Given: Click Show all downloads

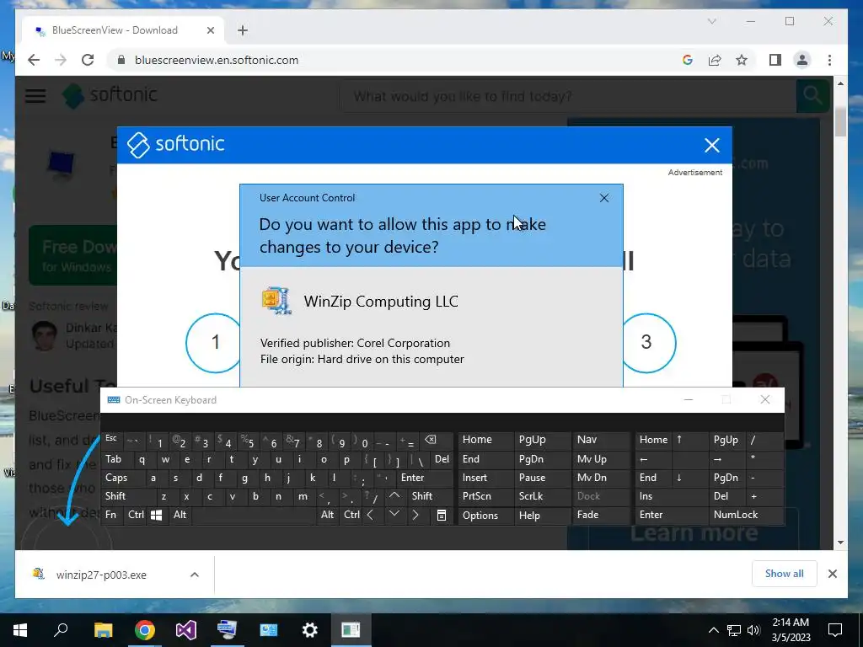Looking at the screenshot, I should [785, 574].
